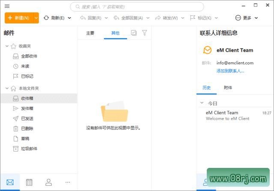The width and height of the screenshot is (274, 191).
Task: Select the 发件箱 outbox folder
Action: coord(39,109)
